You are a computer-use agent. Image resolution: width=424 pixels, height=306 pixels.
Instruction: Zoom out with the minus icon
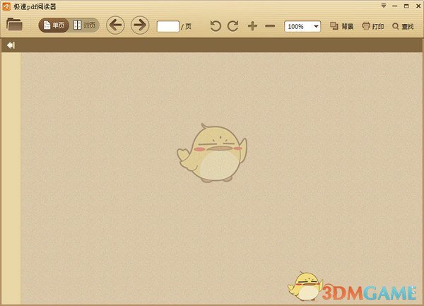click(270, 26)
